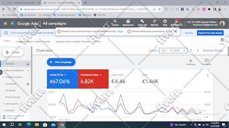Edit the Campaign status filter chip
This screenshot has width=229, height=128.
click(x=33, y=42)
